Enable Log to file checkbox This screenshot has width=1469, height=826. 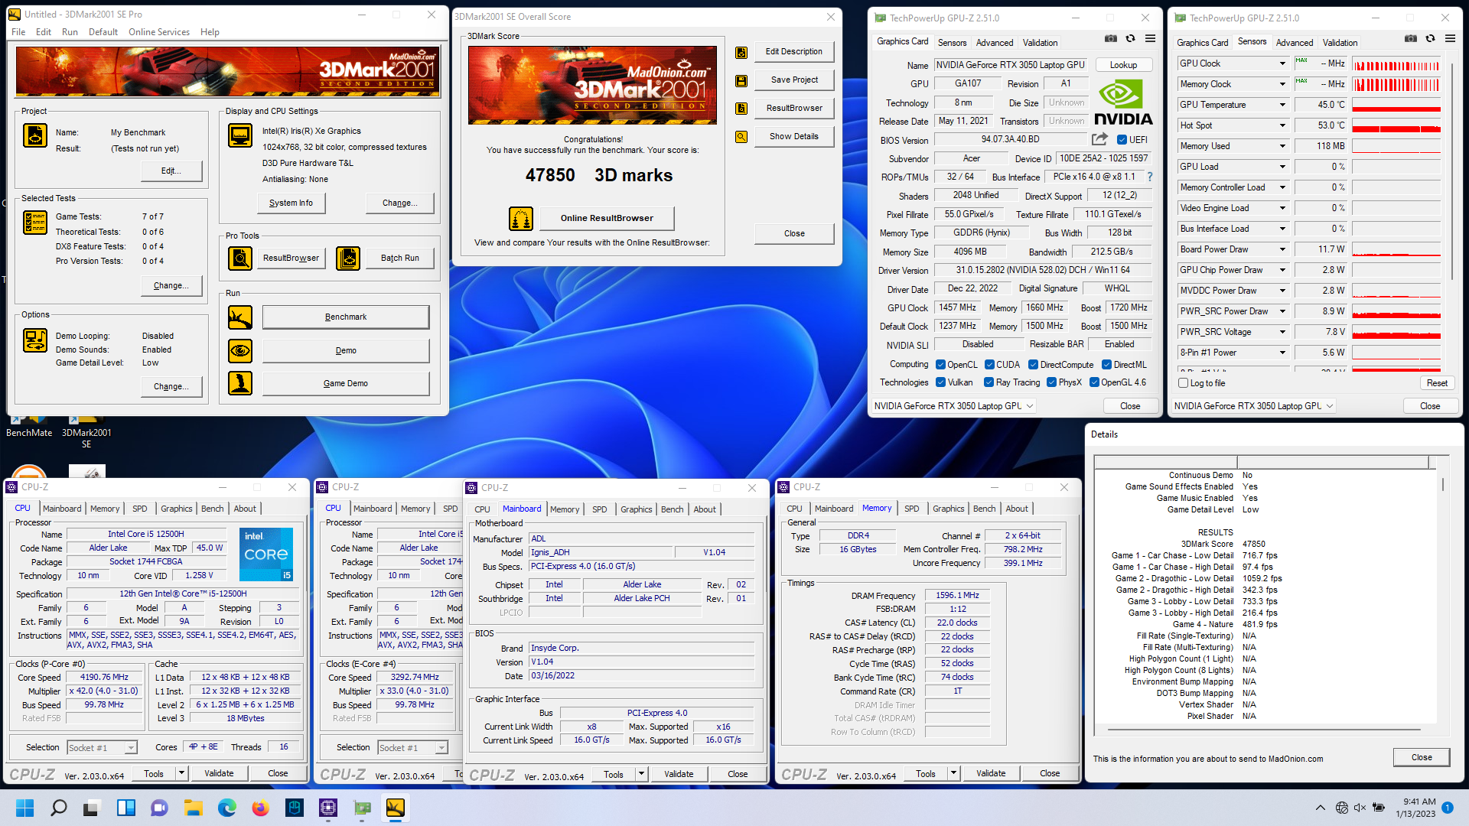[1184, 383]
